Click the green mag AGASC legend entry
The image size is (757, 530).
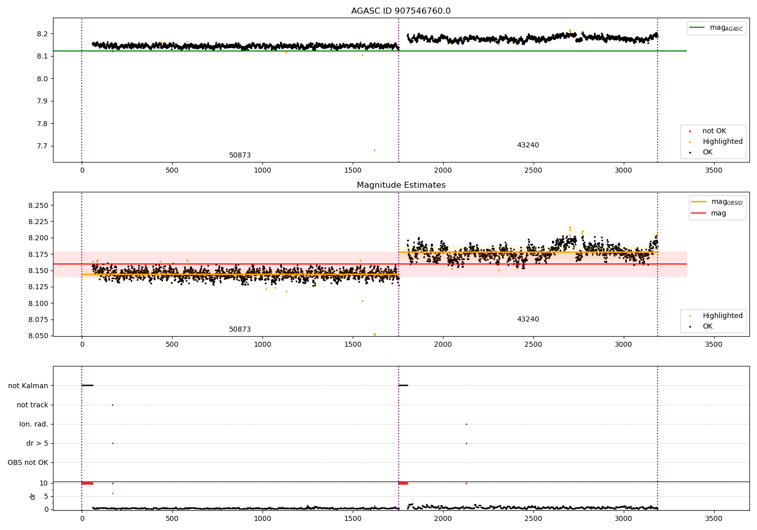pos(717,28)
